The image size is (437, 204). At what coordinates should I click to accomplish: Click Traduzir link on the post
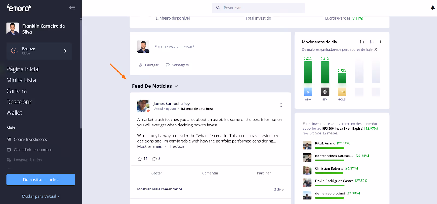(177, 146)
